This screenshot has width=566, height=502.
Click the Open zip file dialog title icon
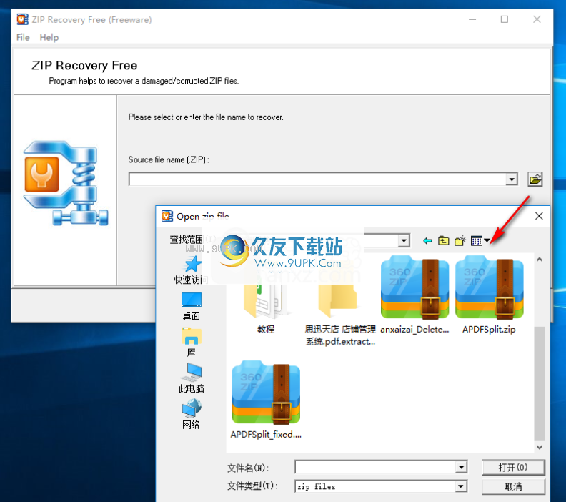[167, 216]
